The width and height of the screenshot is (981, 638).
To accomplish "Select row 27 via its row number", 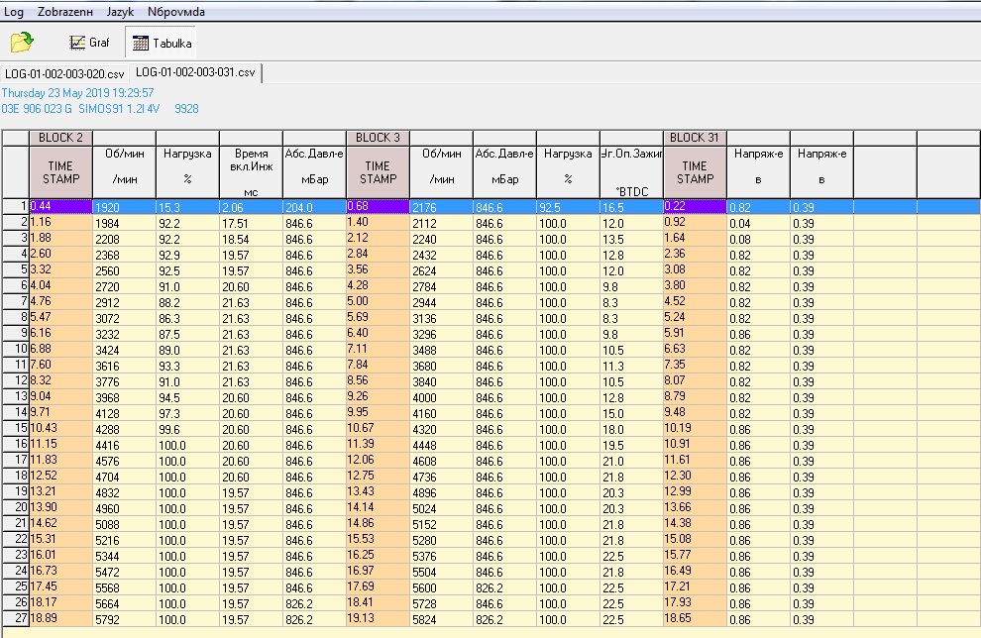I will (x=15, y=618).
